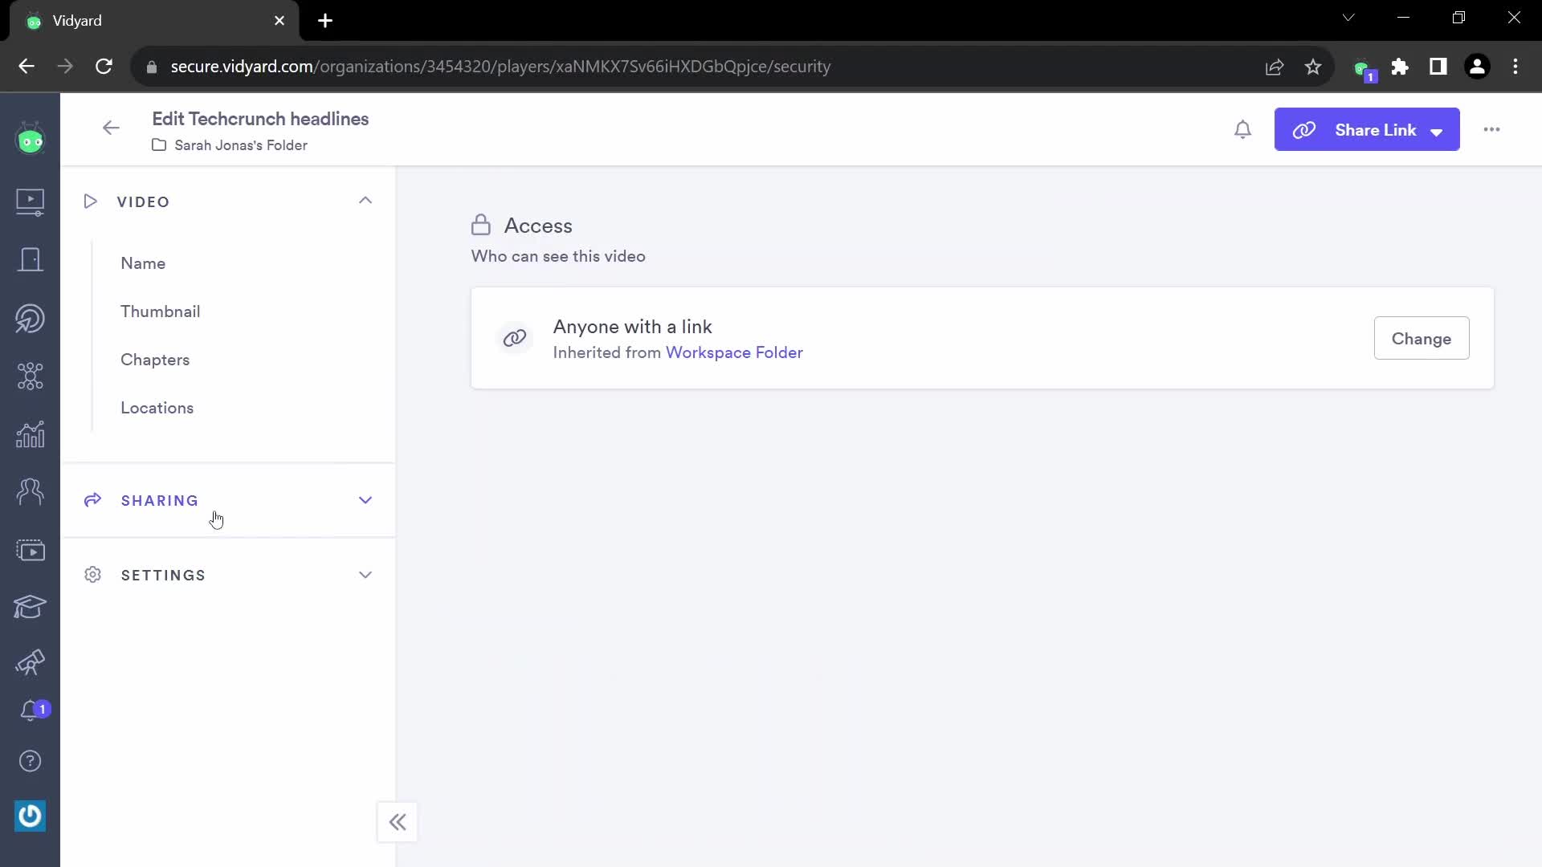Click the Name section under VIDEO
The height and width of the screenshot is (867, 1542).
[143, 263]
